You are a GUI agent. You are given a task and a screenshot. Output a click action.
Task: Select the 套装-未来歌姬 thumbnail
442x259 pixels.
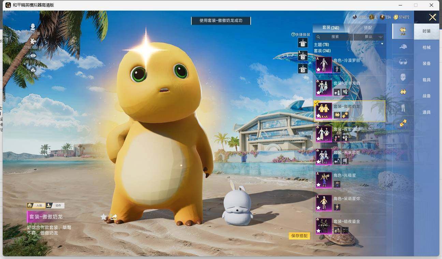(x=324, y=157)
